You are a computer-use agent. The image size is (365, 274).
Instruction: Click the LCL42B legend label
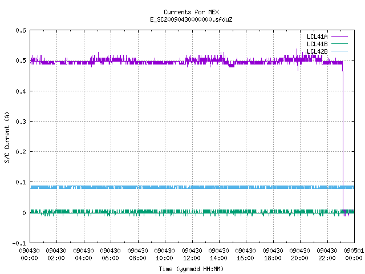click(317, 51)
